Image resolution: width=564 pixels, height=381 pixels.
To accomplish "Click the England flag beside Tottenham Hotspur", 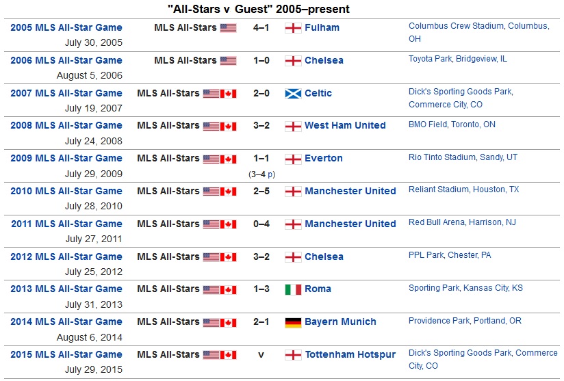I will coord(293,355).
